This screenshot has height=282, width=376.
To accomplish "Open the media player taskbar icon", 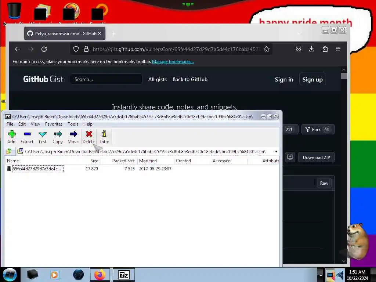I will [55, 275].
